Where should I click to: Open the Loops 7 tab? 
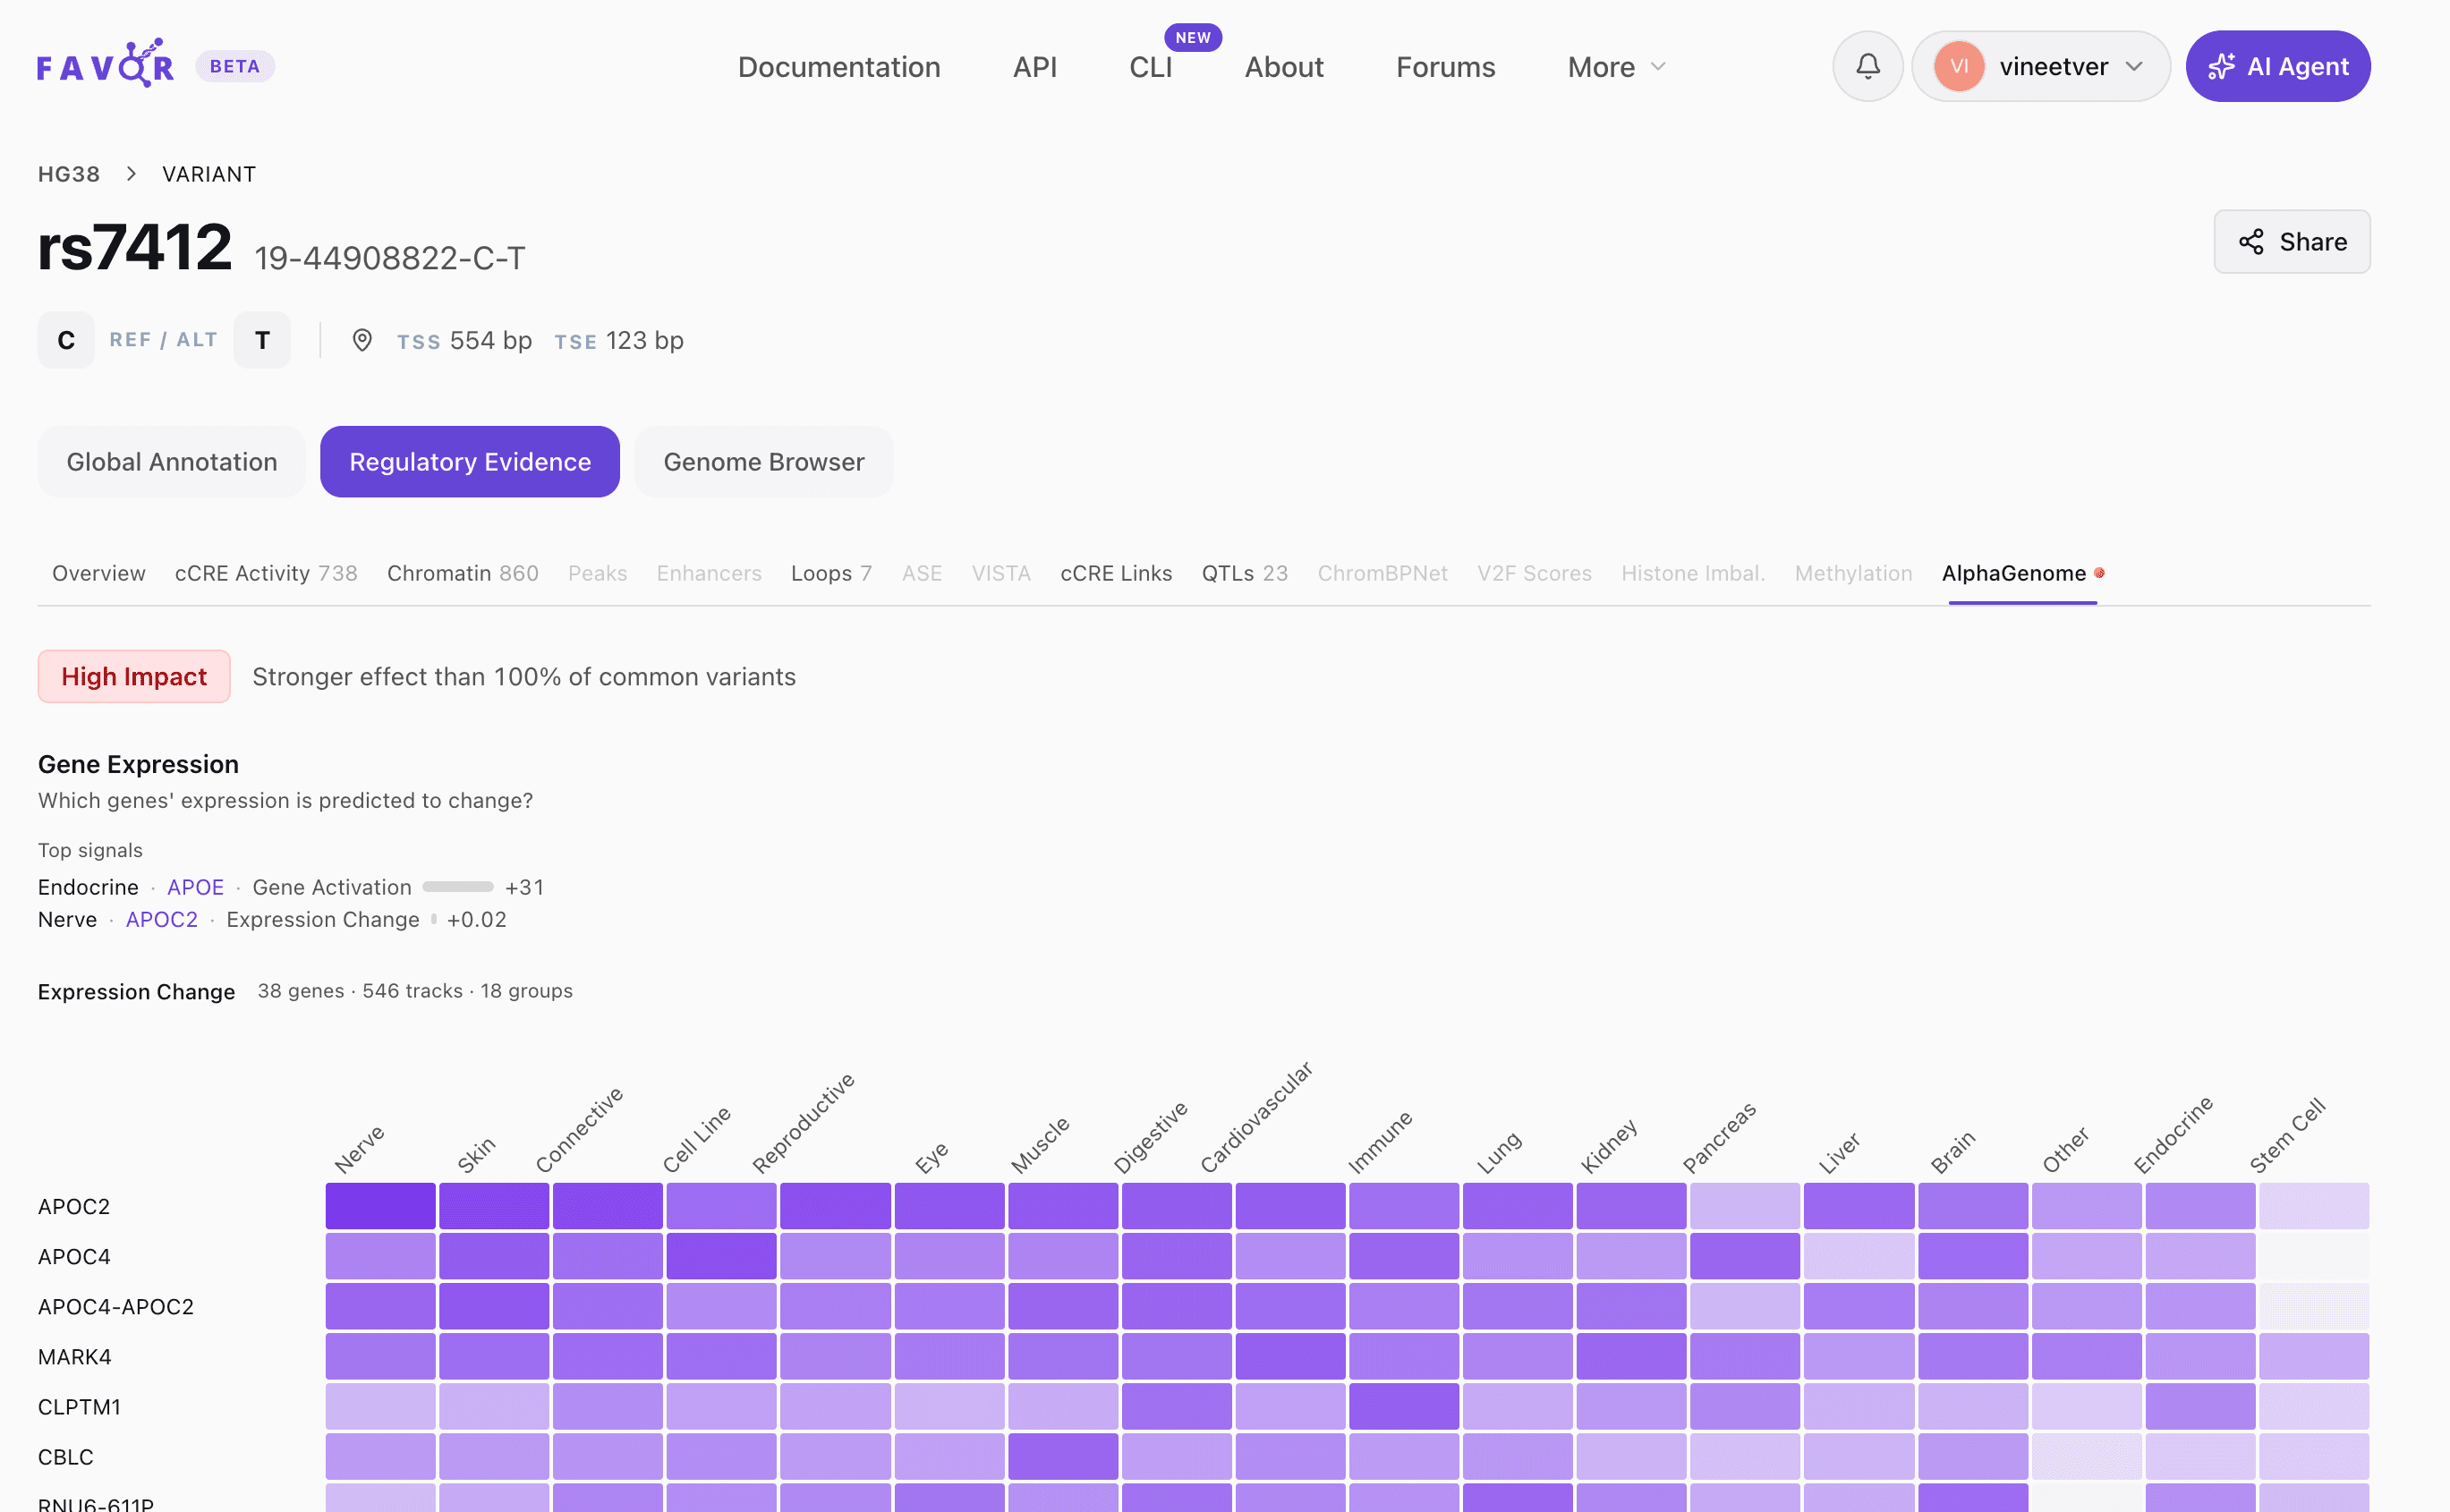831,573
